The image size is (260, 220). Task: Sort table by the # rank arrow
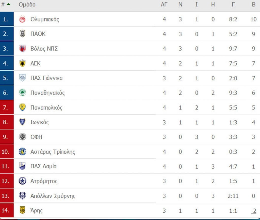[x=8, y=4]
